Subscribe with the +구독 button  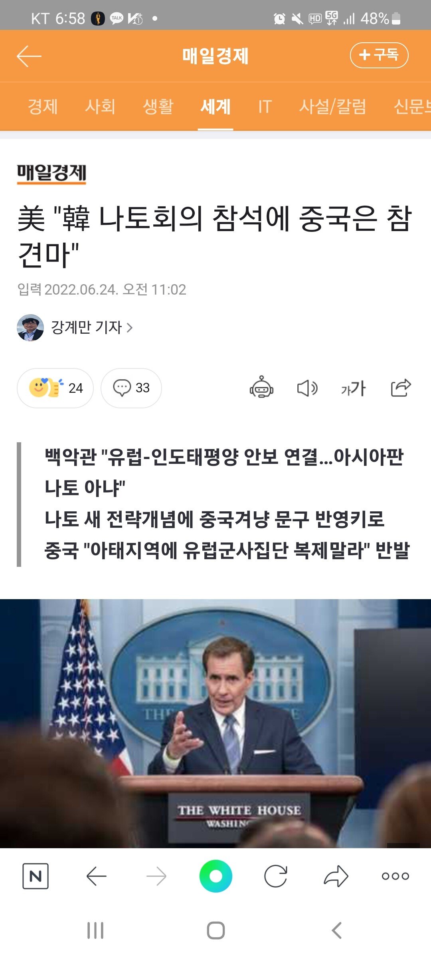379,55
